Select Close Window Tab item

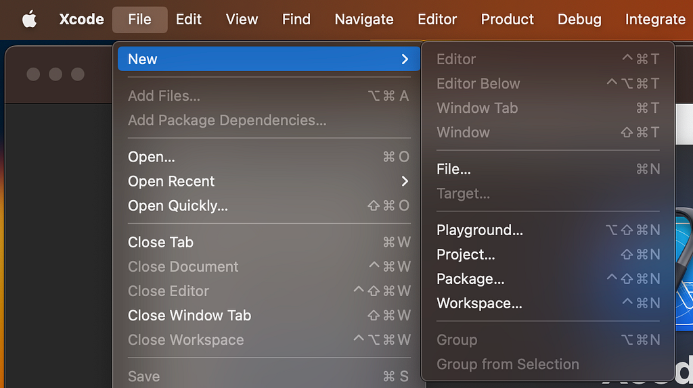(189, 315)
